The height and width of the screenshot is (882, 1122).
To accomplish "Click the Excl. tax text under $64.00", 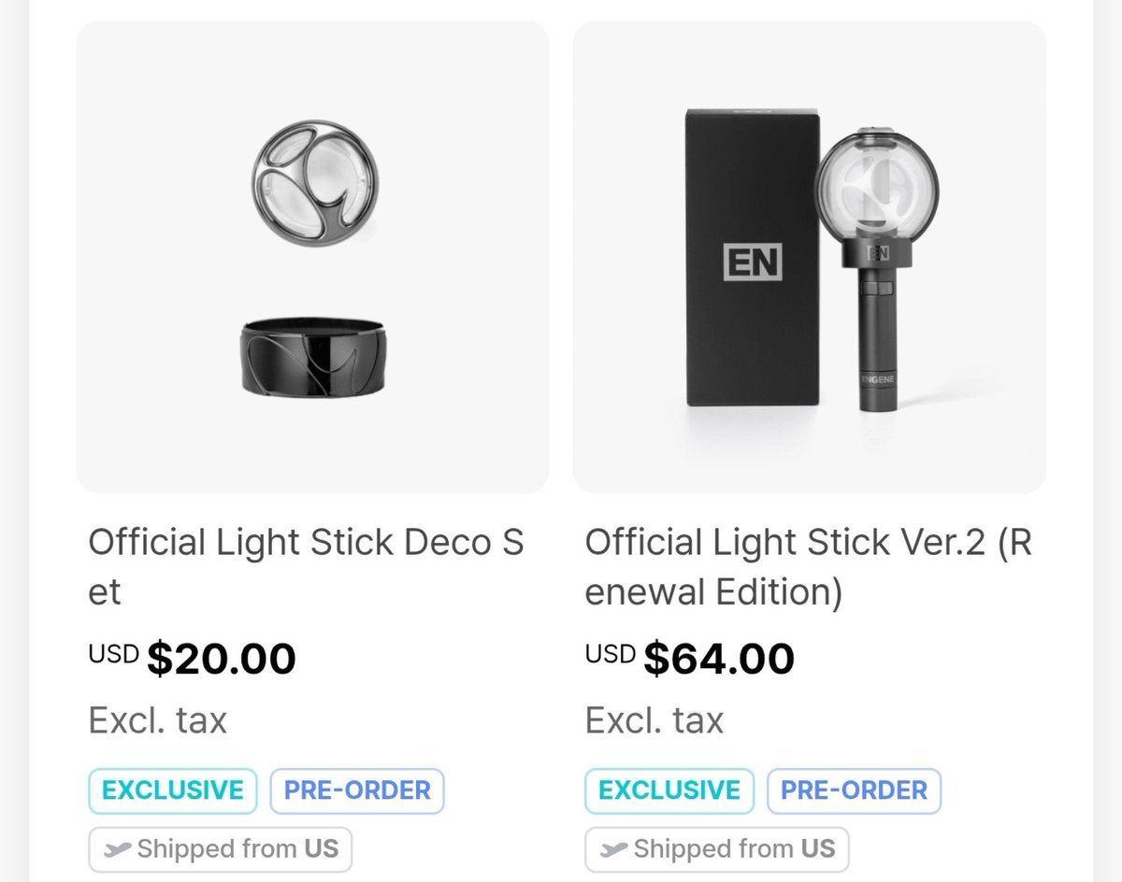I will (654, 720).
